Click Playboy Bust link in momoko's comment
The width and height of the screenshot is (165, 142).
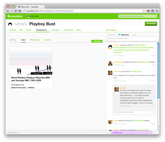click(x=137, y=72)
